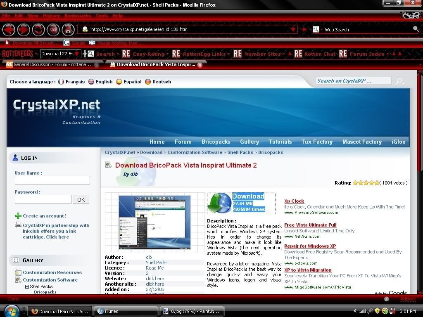The height and width of the screenshot is (317, 423).
Task: Click the Adblock status bar label
Action: coord(408,299)
